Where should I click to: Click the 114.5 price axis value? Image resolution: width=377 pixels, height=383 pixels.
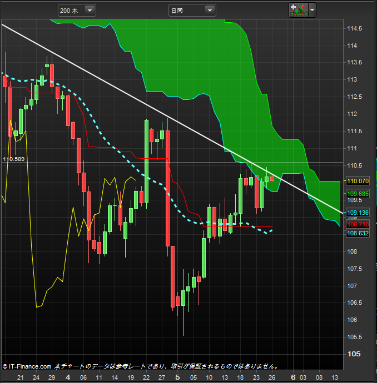click(x=355, y=28)
